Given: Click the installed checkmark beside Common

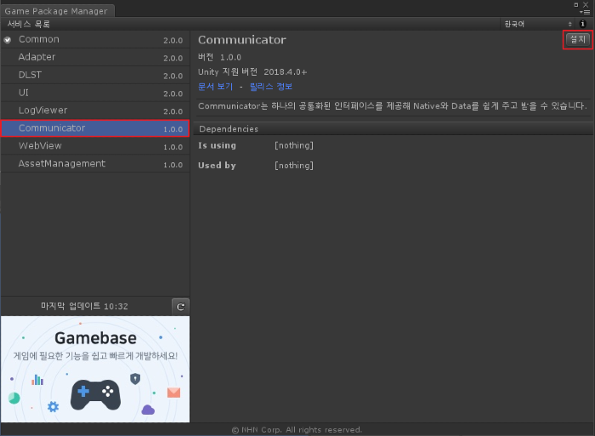Looking at the screenshot, I should (x=7, y=39).
